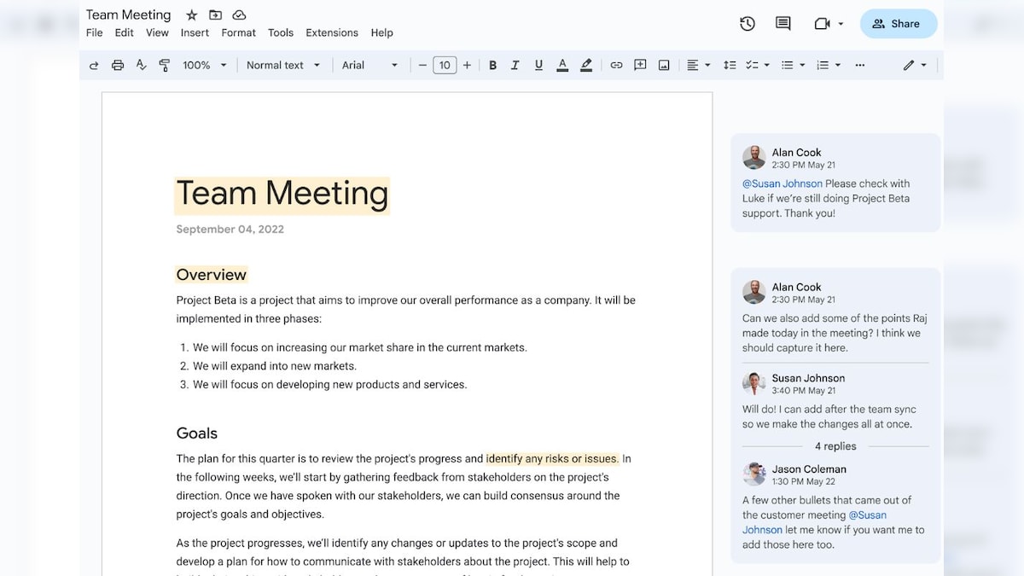Image resolution: width=1024 pixels, height=576 pixels.
Task: Click the Share button
Action: point(899,24)
